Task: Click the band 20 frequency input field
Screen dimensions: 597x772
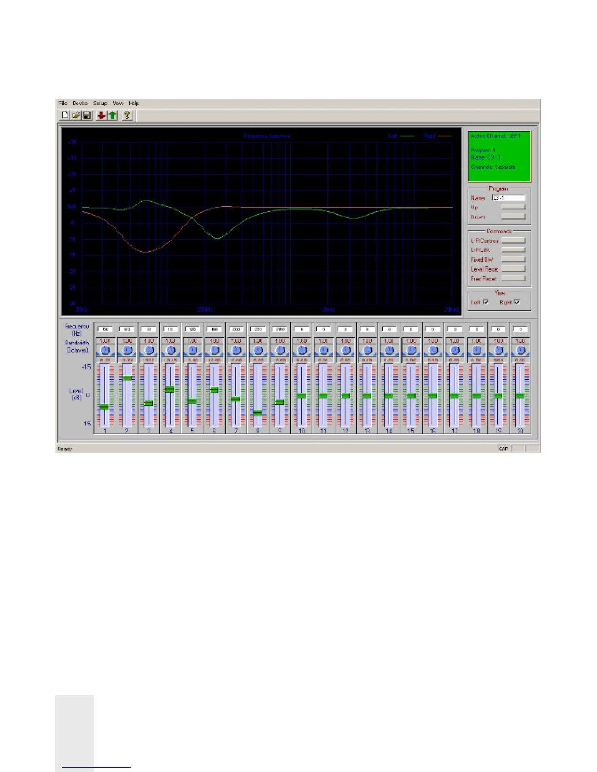Action: pyautogui.click(x=520, y=329)
